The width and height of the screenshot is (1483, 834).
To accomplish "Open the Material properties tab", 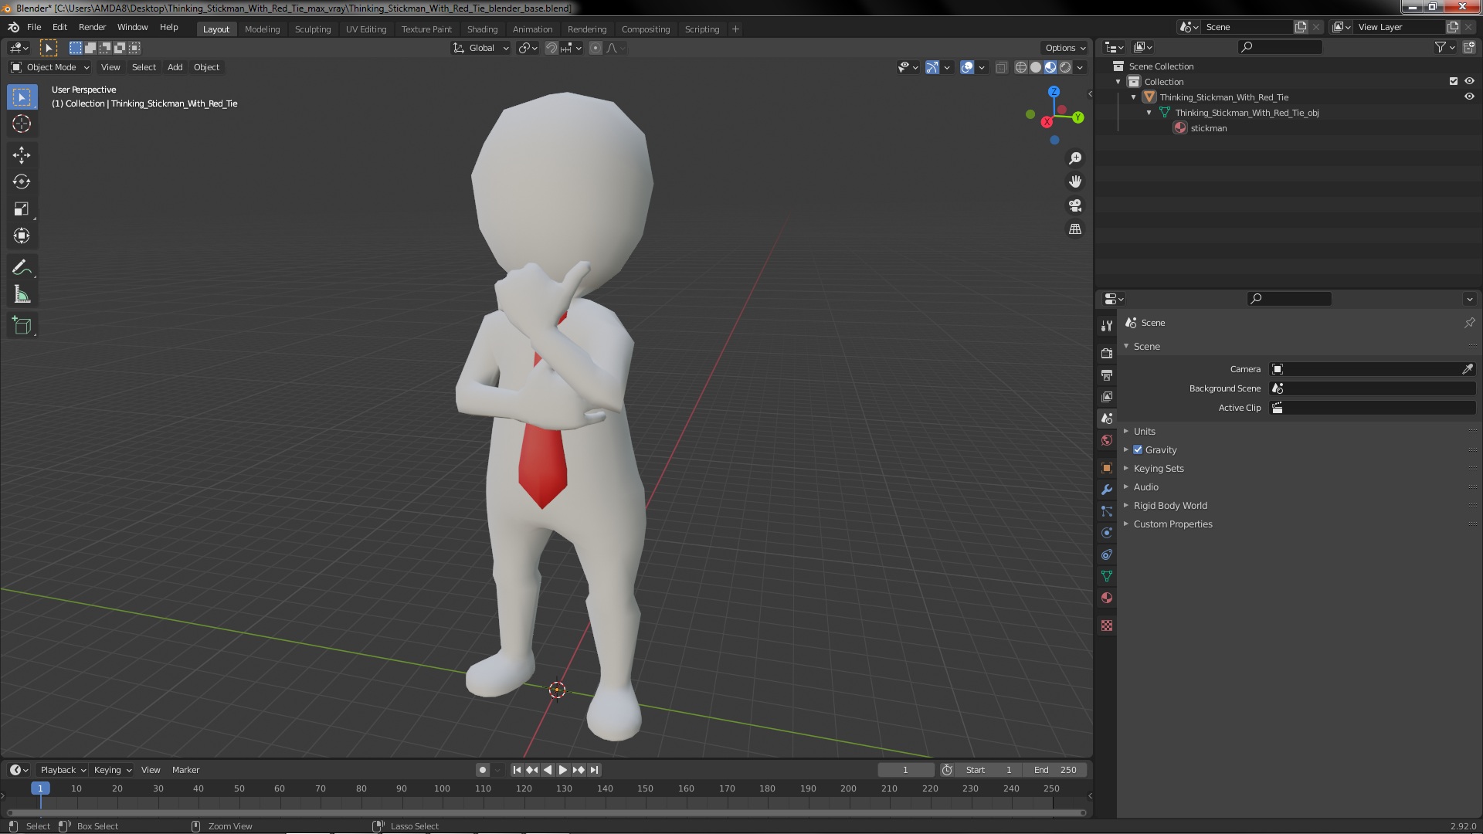I will click(x=1107, y=598).
